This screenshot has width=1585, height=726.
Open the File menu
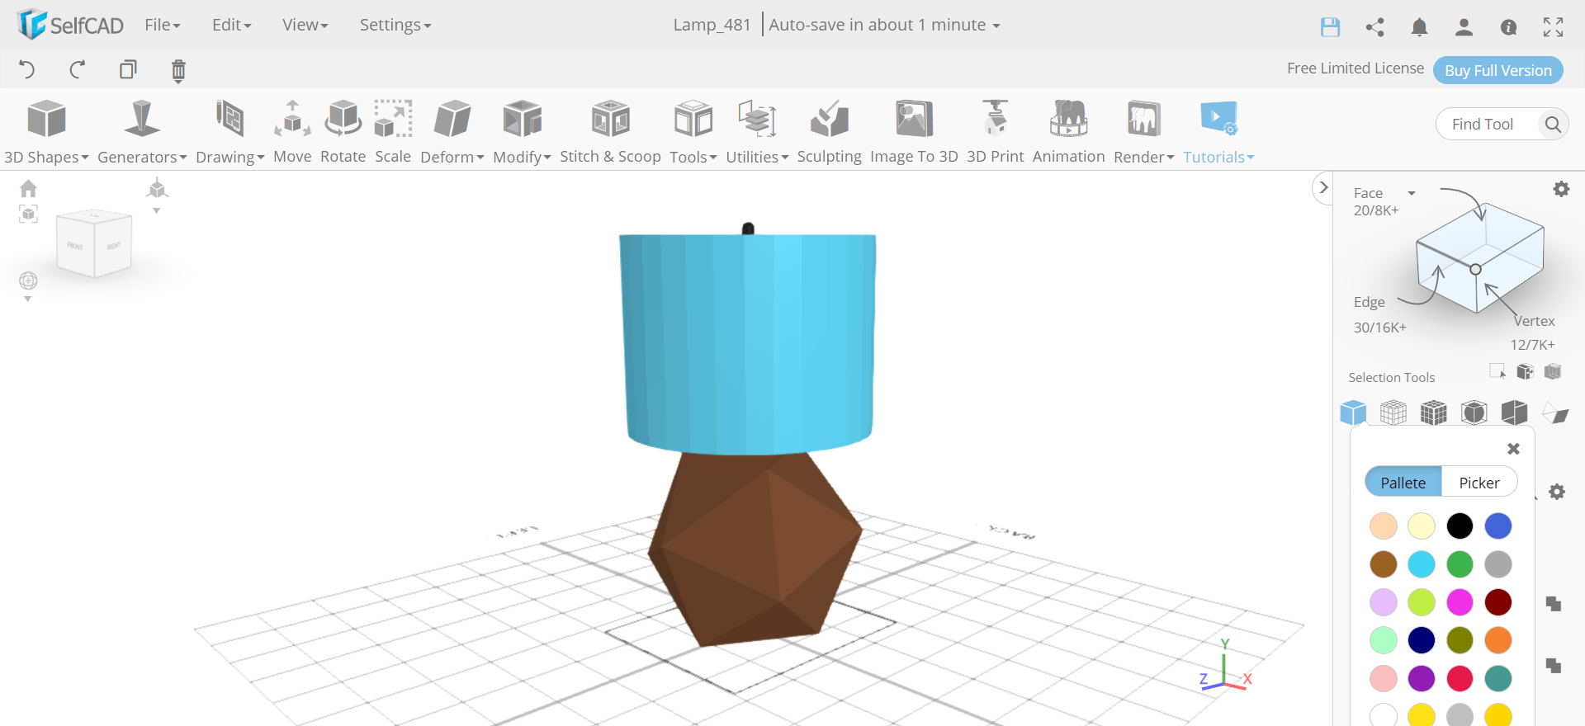click(x=163, y=25)
